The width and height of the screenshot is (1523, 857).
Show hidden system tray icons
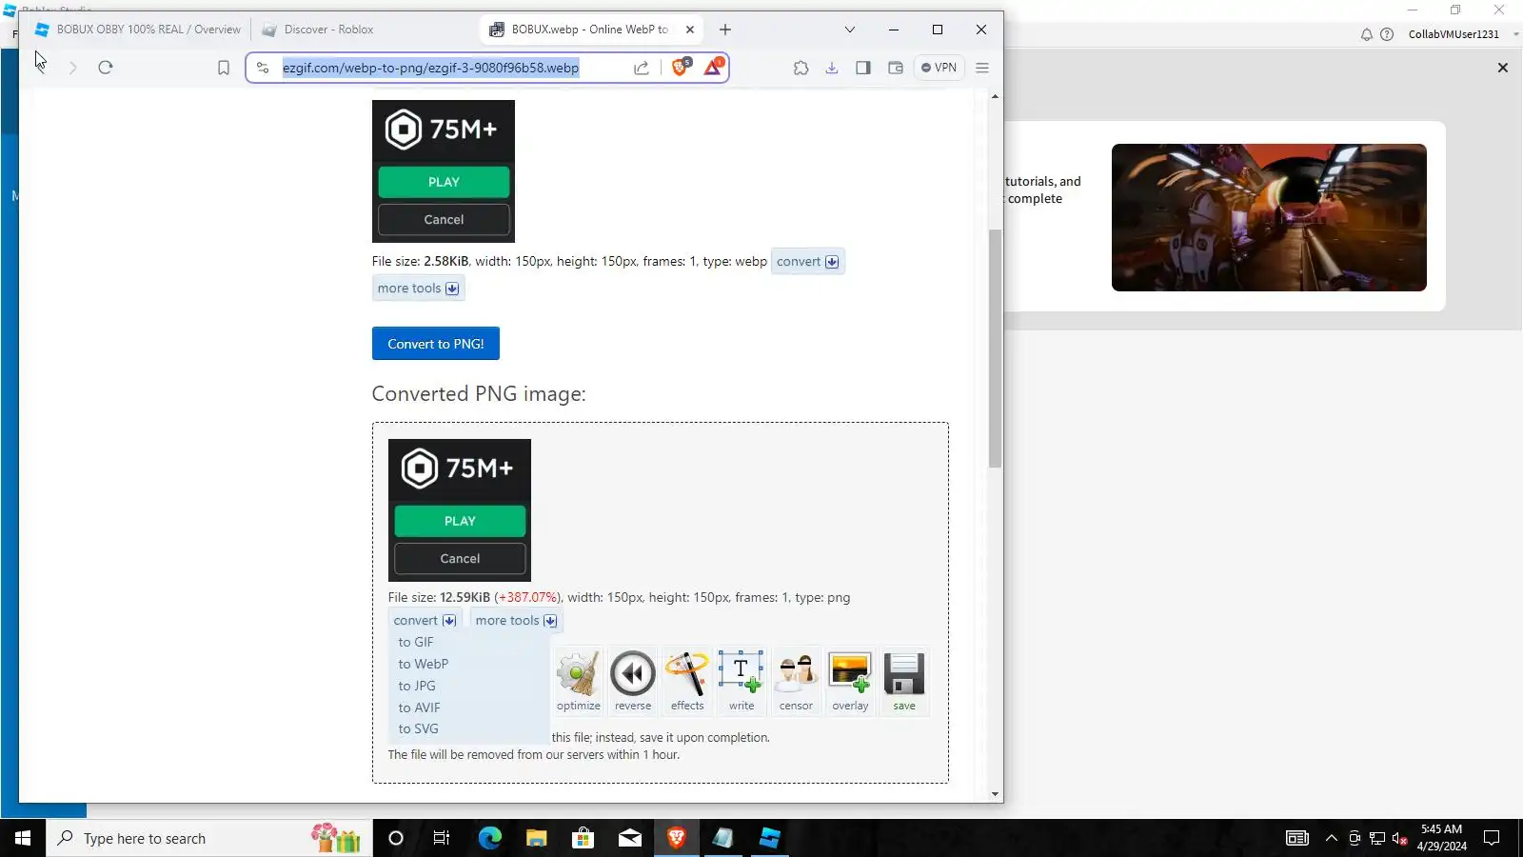(1332, 838)
